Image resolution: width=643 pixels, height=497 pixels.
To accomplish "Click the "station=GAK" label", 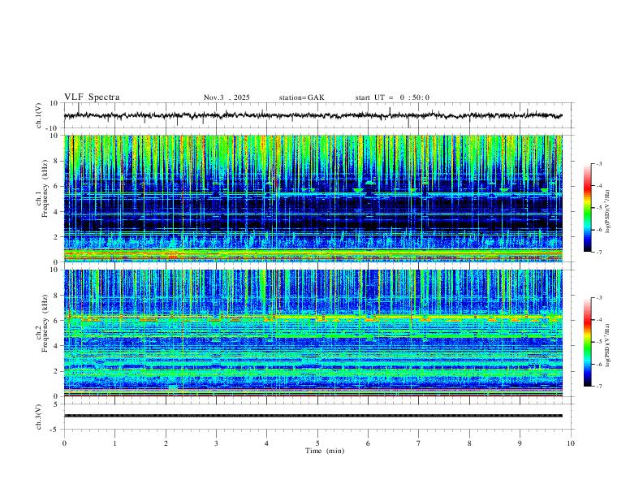I will pos(301,97).
